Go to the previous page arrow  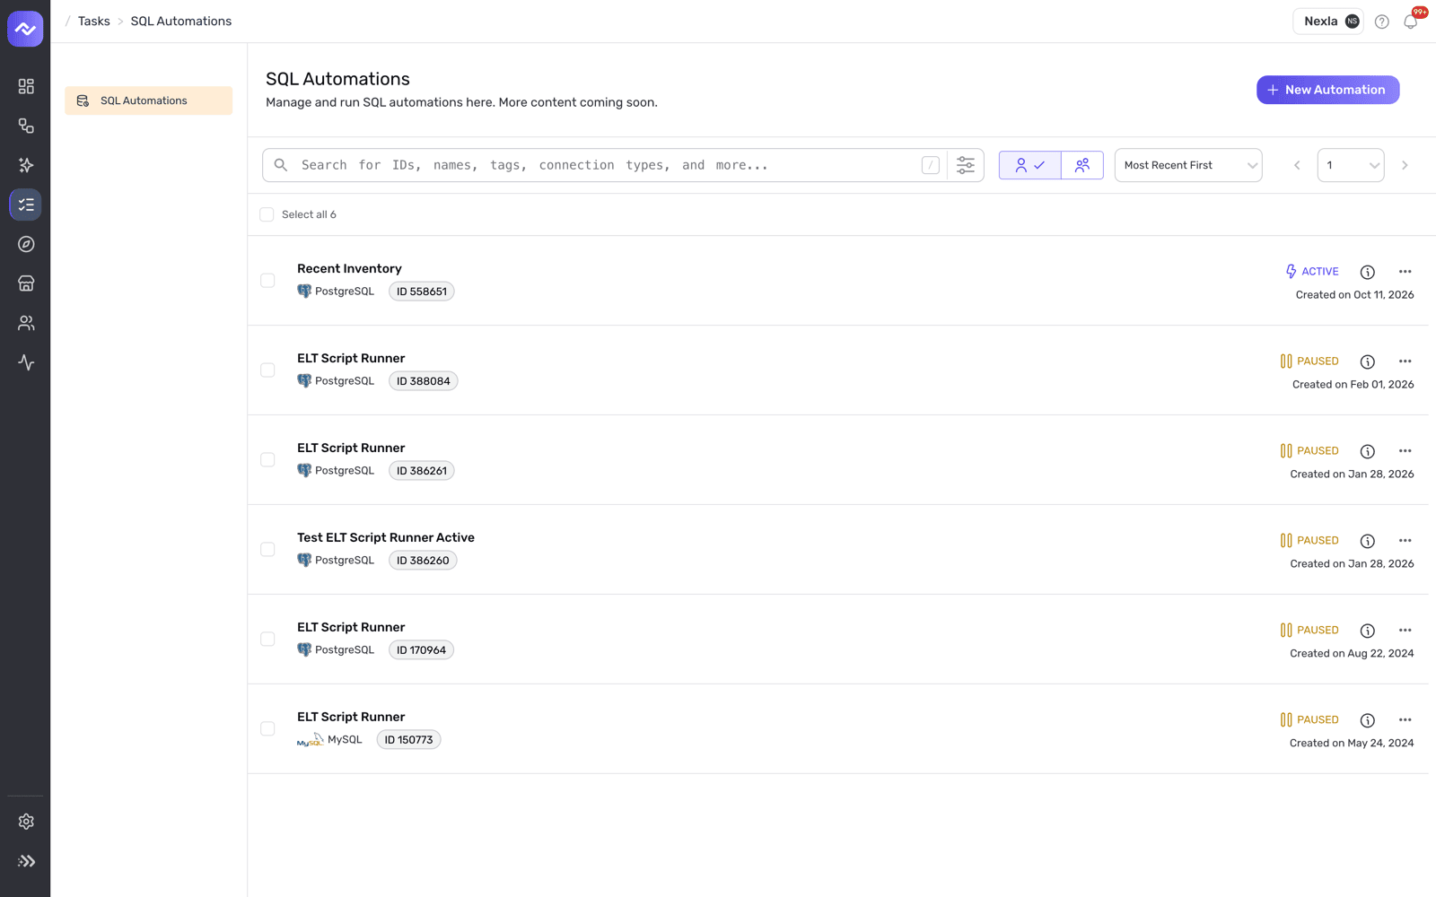tap(1297, 165)
